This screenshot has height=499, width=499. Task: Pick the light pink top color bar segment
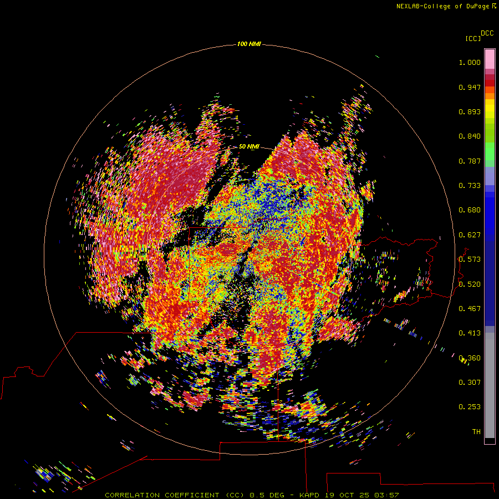point(490,59)
